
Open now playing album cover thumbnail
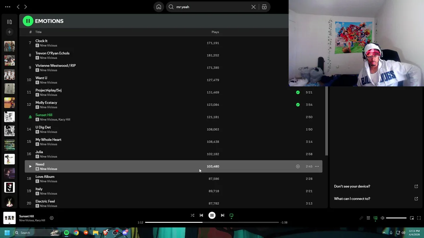point(9,218)
